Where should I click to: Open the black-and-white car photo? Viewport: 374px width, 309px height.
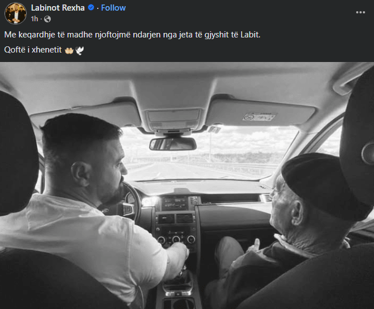pyautogui.click(x=187, y=186)
